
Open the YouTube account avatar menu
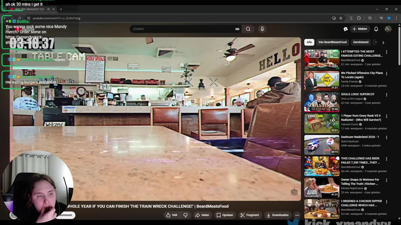(x=388, y=29)
